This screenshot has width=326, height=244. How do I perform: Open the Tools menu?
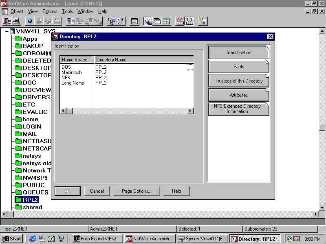coord(67,11)
